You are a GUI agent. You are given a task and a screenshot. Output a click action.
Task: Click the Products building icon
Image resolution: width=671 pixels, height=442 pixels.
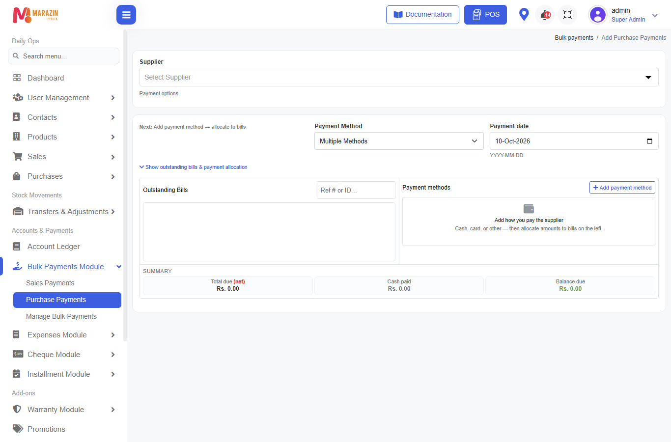17,137
